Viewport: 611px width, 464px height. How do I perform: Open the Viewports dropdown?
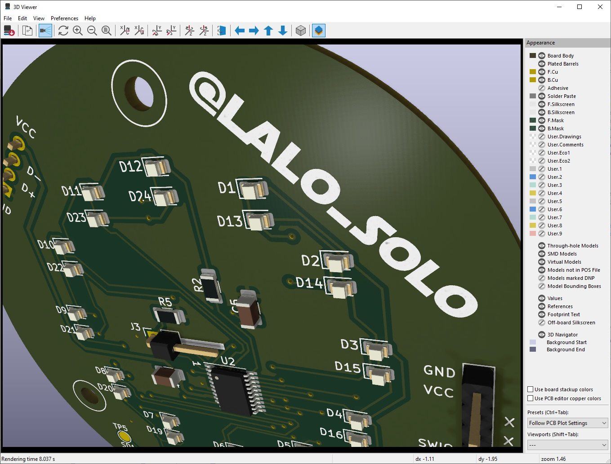[567, 445]
